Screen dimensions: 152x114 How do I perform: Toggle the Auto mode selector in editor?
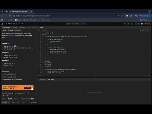click(x=45, y=30)
